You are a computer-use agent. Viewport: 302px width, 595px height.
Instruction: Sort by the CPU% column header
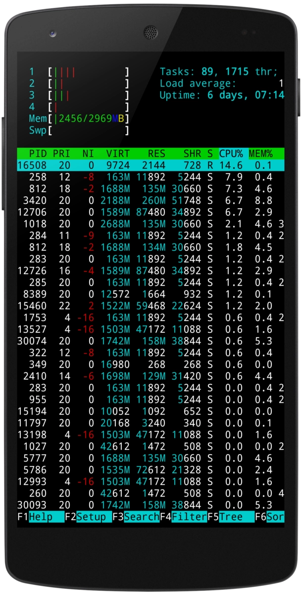coord(230,154)
